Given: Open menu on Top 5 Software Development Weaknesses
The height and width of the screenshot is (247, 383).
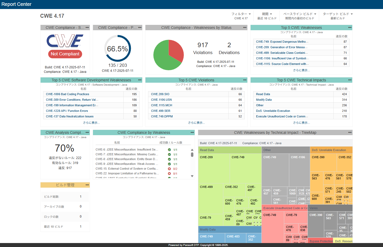Looking at the screenshot, I should pyautogui.click(x=140, y=80).
